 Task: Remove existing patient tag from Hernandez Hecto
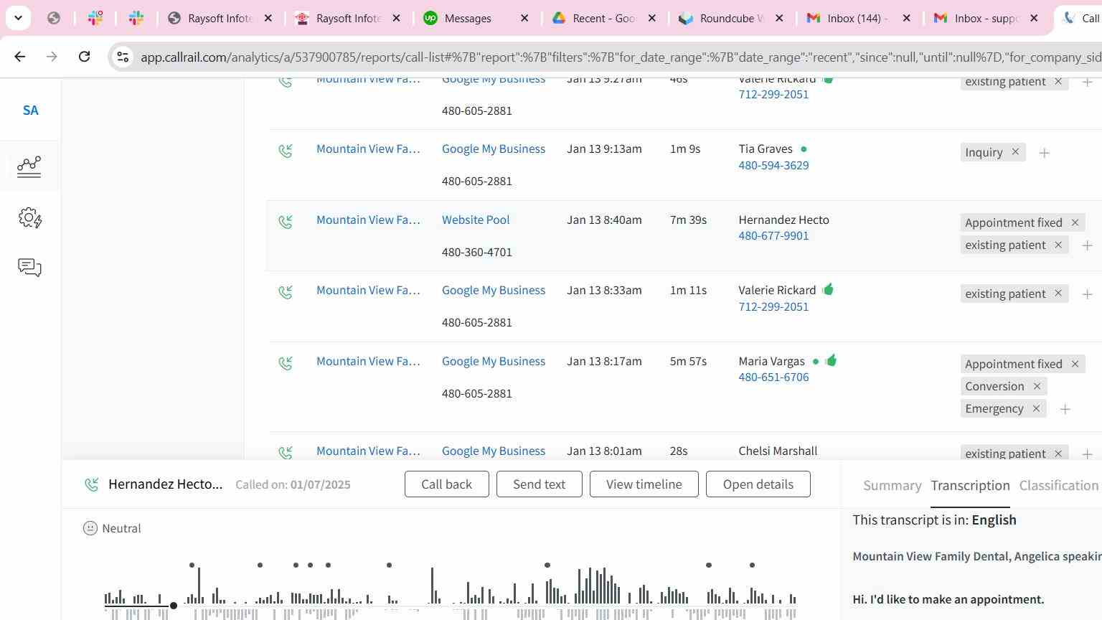pyautogui.click(x=1058, y=245)
